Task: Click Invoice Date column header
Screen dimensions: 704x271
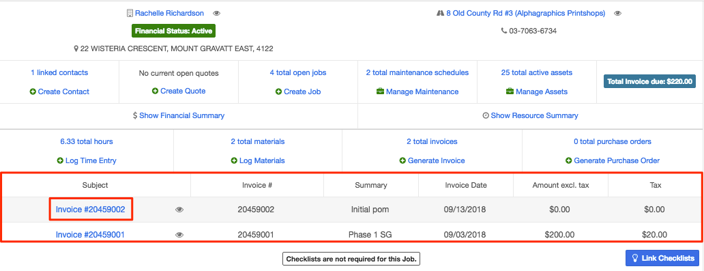Action: pyautogui.click(x=466, y=185)
